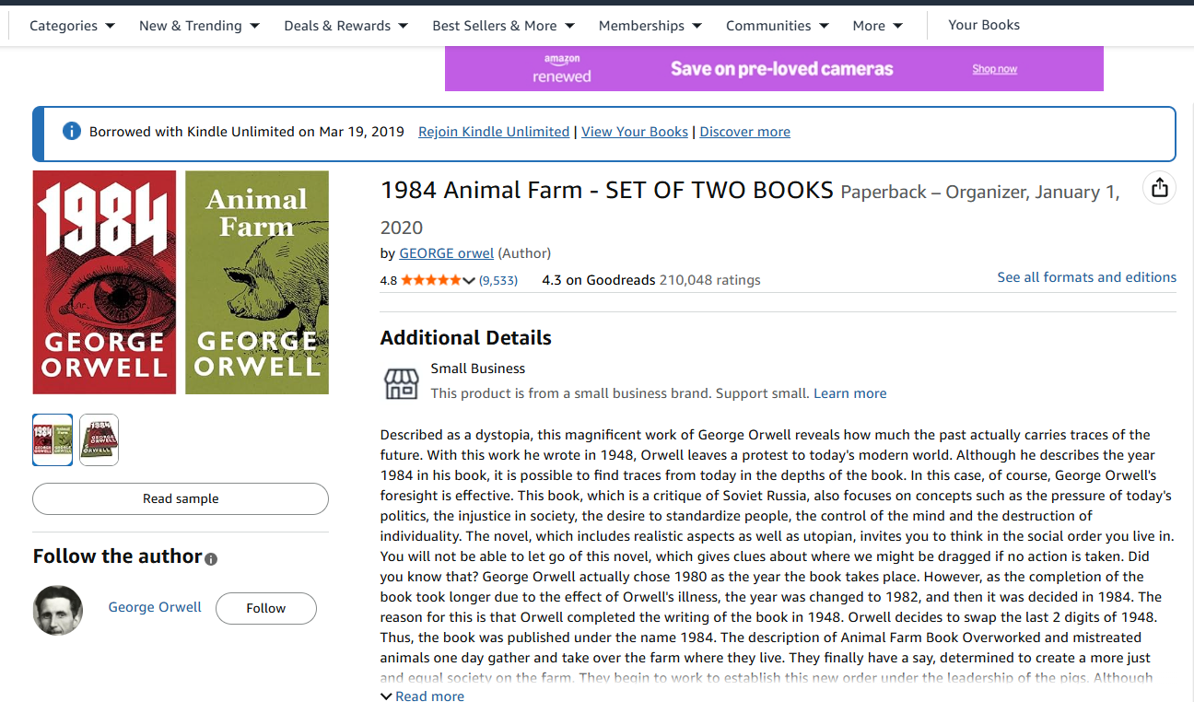The height and width of the screenshot is (702, 1194).
Task: Open See all formats and editions
Action: 1086,277
